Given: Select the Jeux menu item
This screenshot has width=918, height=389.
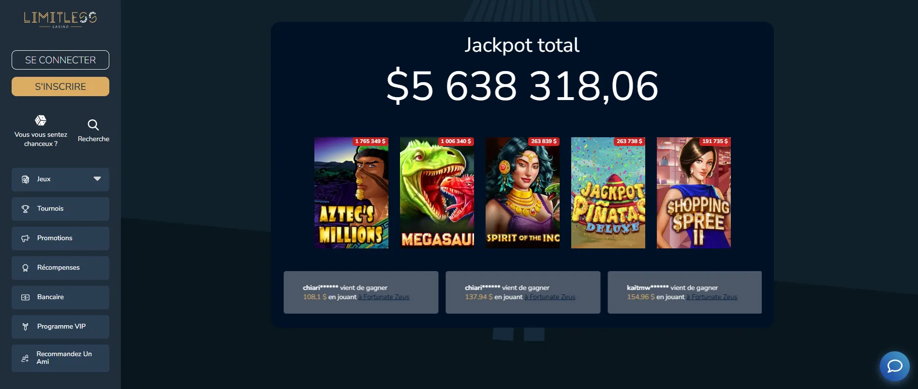Looking at the screenshot, I should point(44,179).
